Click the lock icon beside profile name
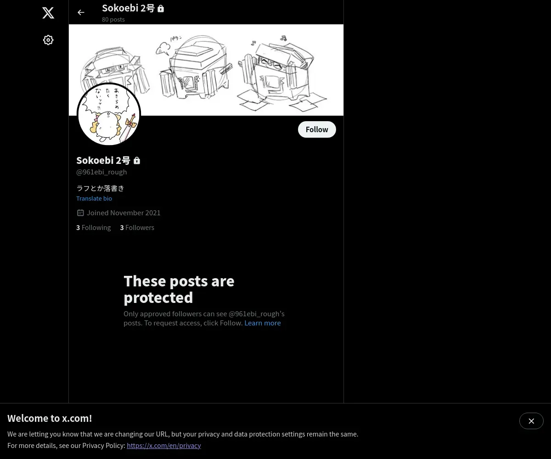Viewport: 551px width, 459px height. 137,160
